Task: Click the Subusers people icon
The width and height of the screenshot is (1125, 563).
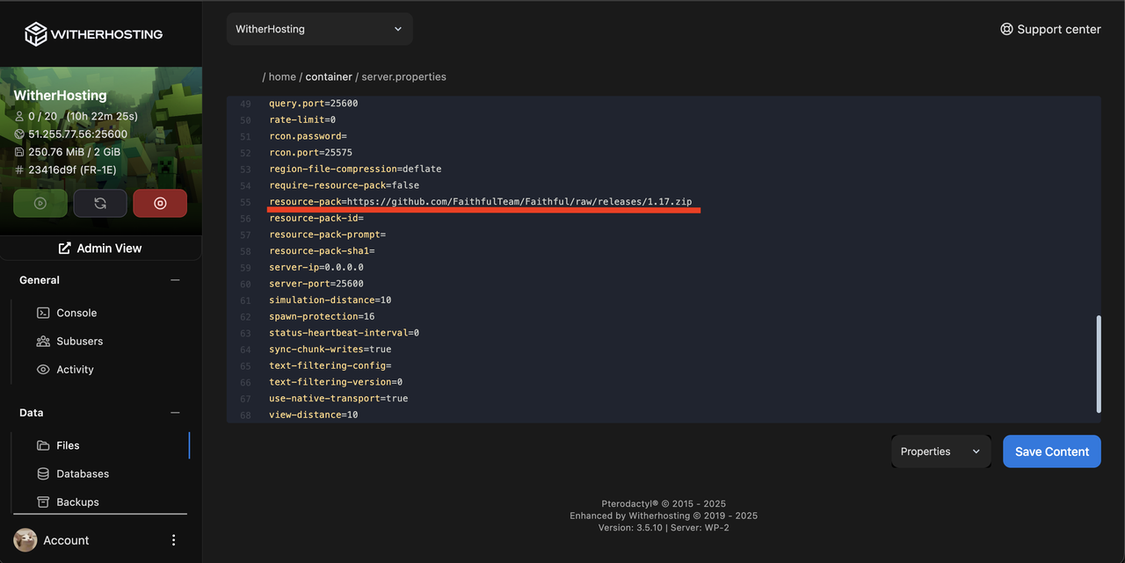Action: (x=43, y=341)
